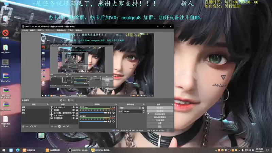Open the 文件(F) menu

click(25, 30)
